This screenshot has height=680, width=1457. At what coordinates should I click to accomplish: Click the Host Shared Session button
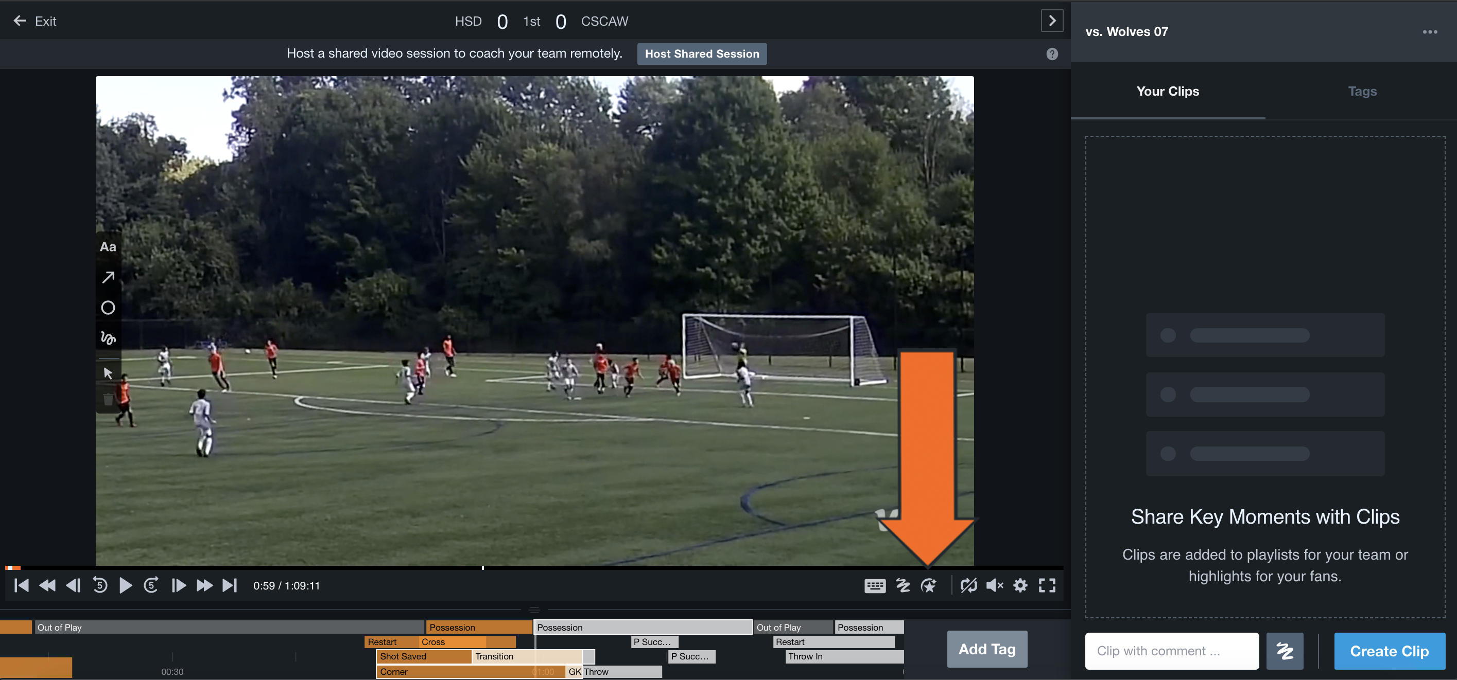701,53
